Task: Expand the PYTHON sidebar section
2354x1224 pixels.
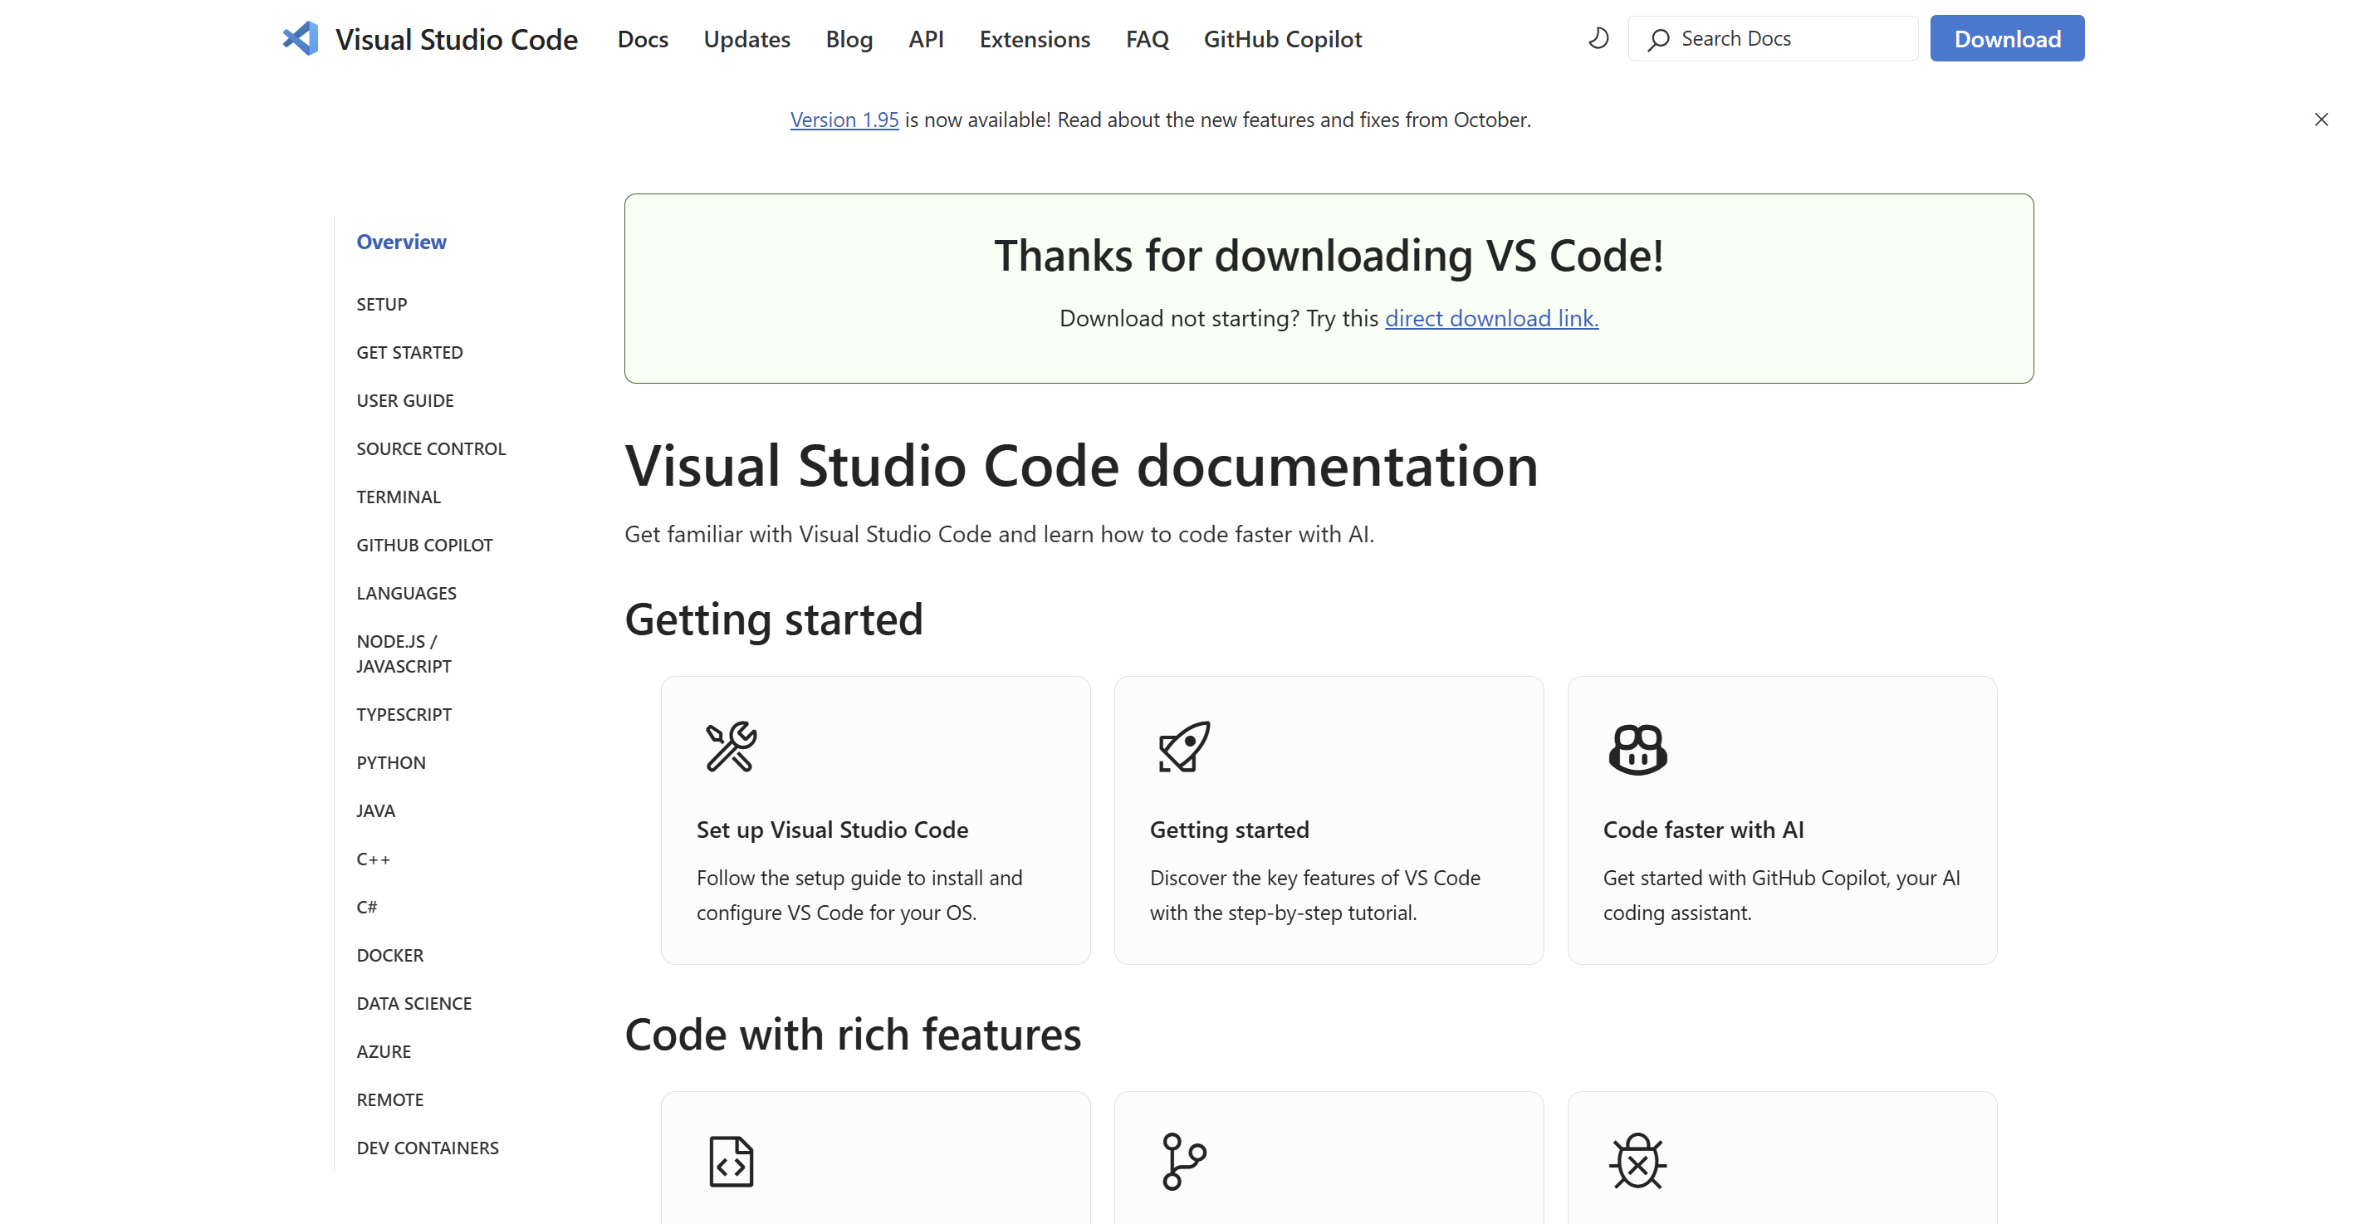Action: point(391,762)
